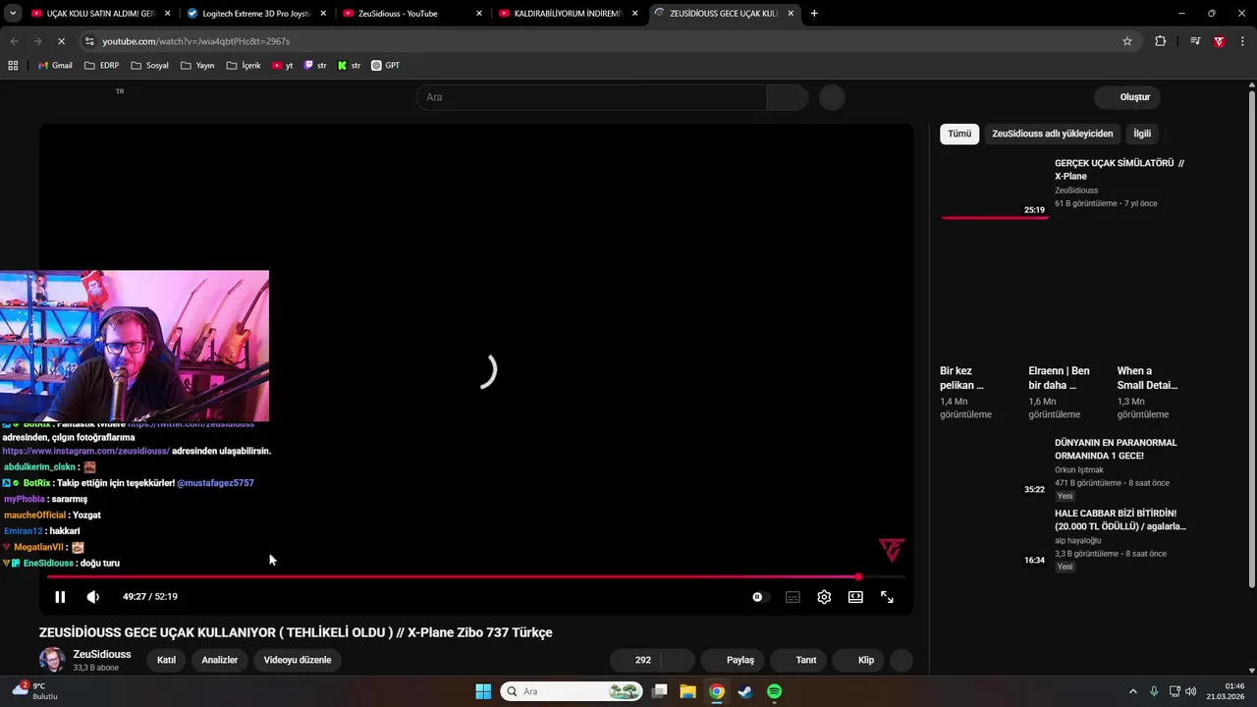This screenshot has height=707, width=1257.
Task: Open the Sosyal bookmarks folder
Action: tap(149, 66)
